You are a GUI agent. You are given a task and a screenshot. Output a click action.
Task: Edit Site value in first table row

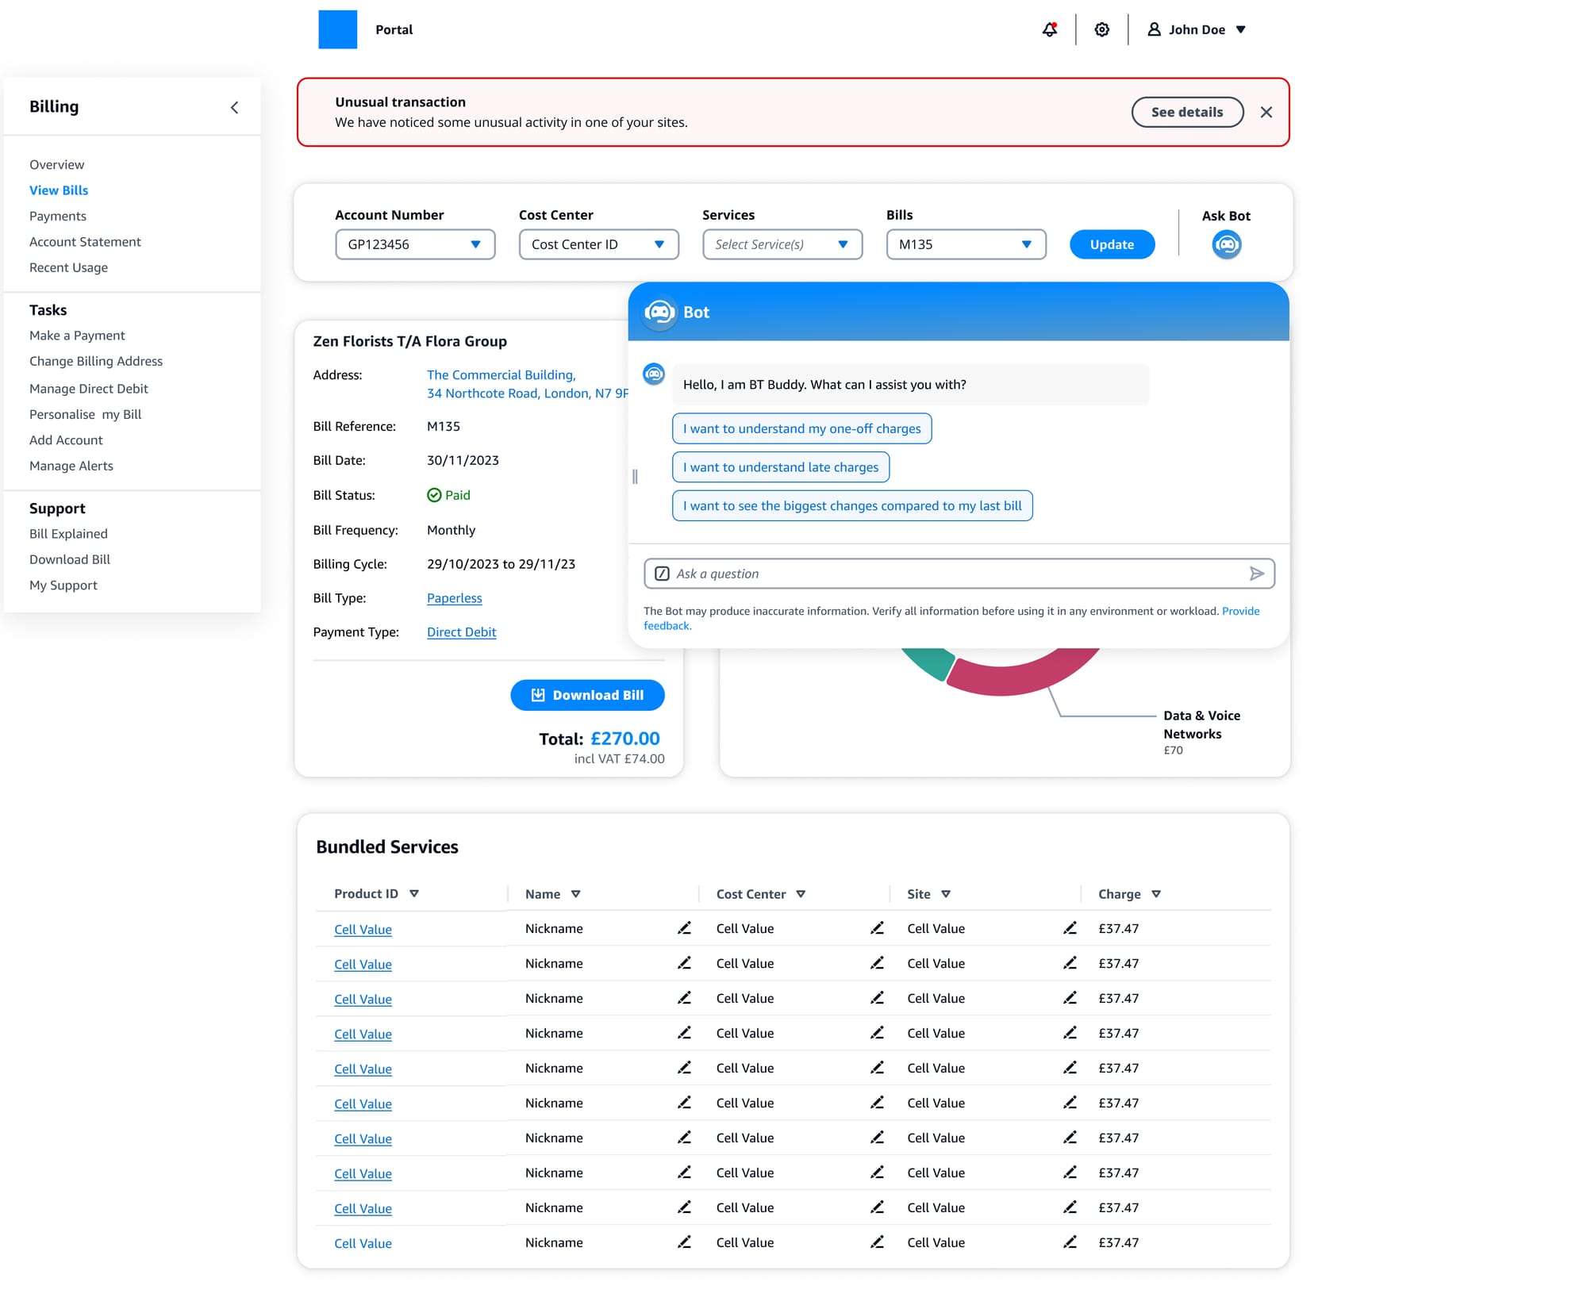coord(1069,928)
